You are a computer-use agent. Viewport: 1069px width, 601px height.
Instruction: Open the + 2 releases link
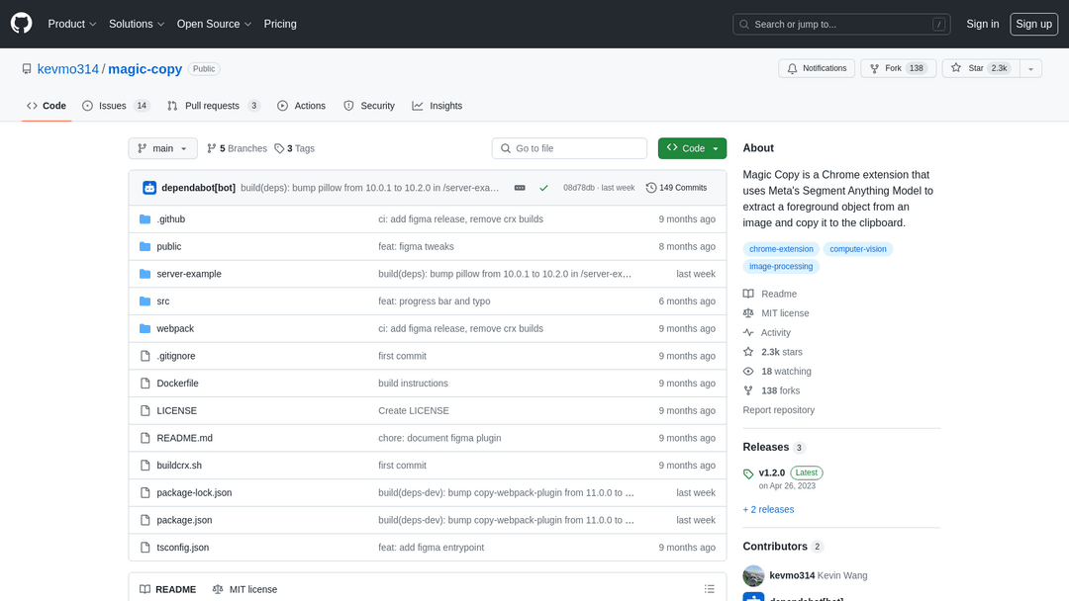(x=768, y=509)
